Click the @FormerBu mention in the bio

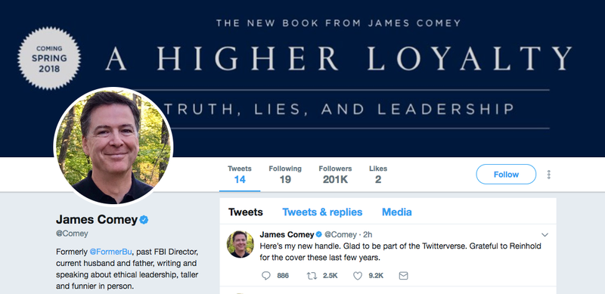[x=110, y=252]
